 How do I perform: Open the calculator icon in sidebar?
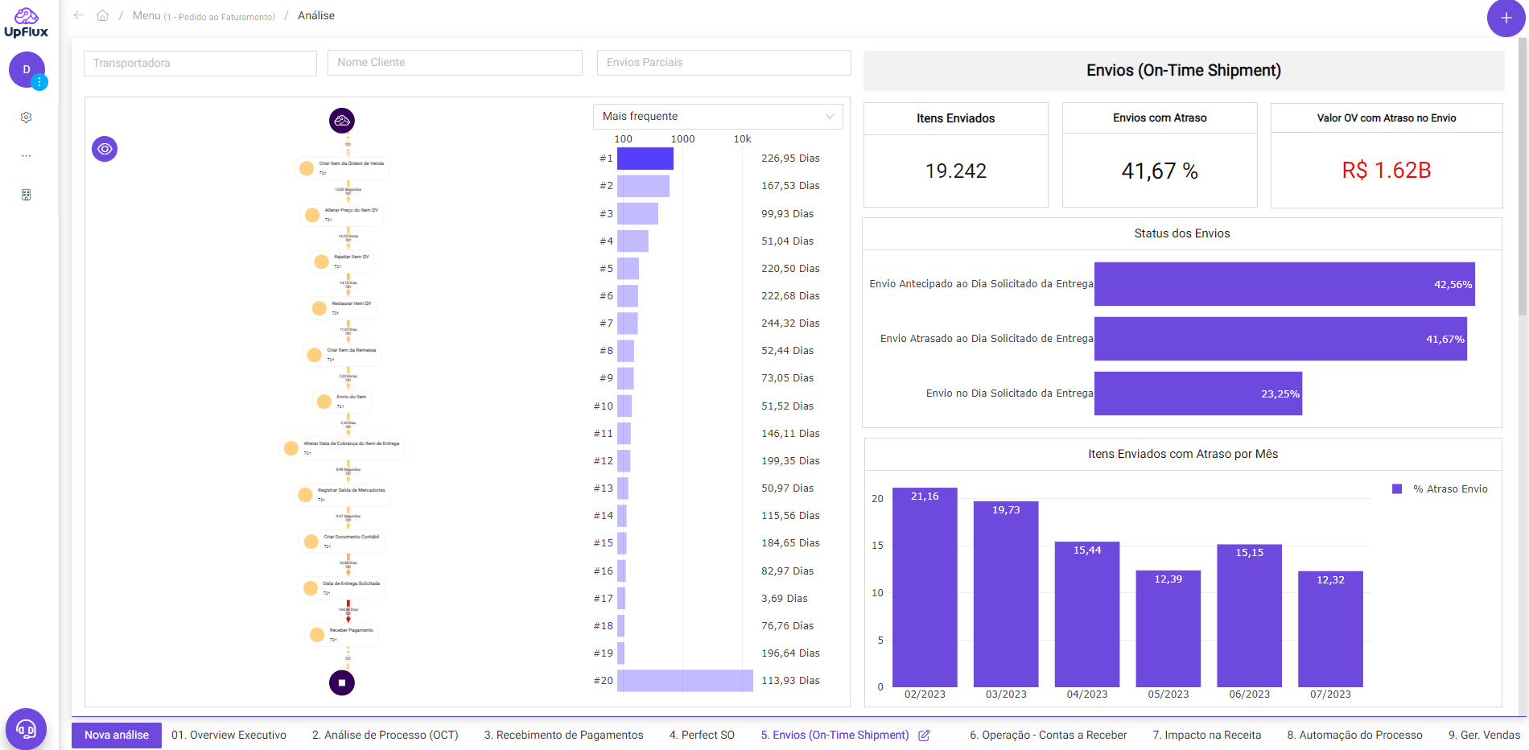[x=26, y=195]
